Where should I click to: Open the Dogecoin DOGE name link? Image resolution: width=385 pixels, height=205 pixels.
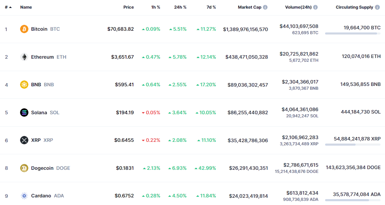point(51,168)
